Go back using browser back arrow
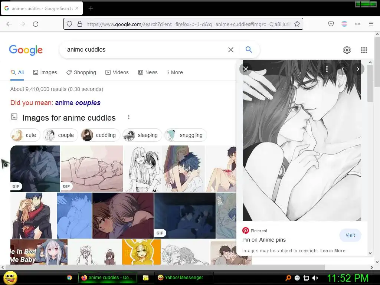The height and width of the screenshot is (285, 380). 9,24
